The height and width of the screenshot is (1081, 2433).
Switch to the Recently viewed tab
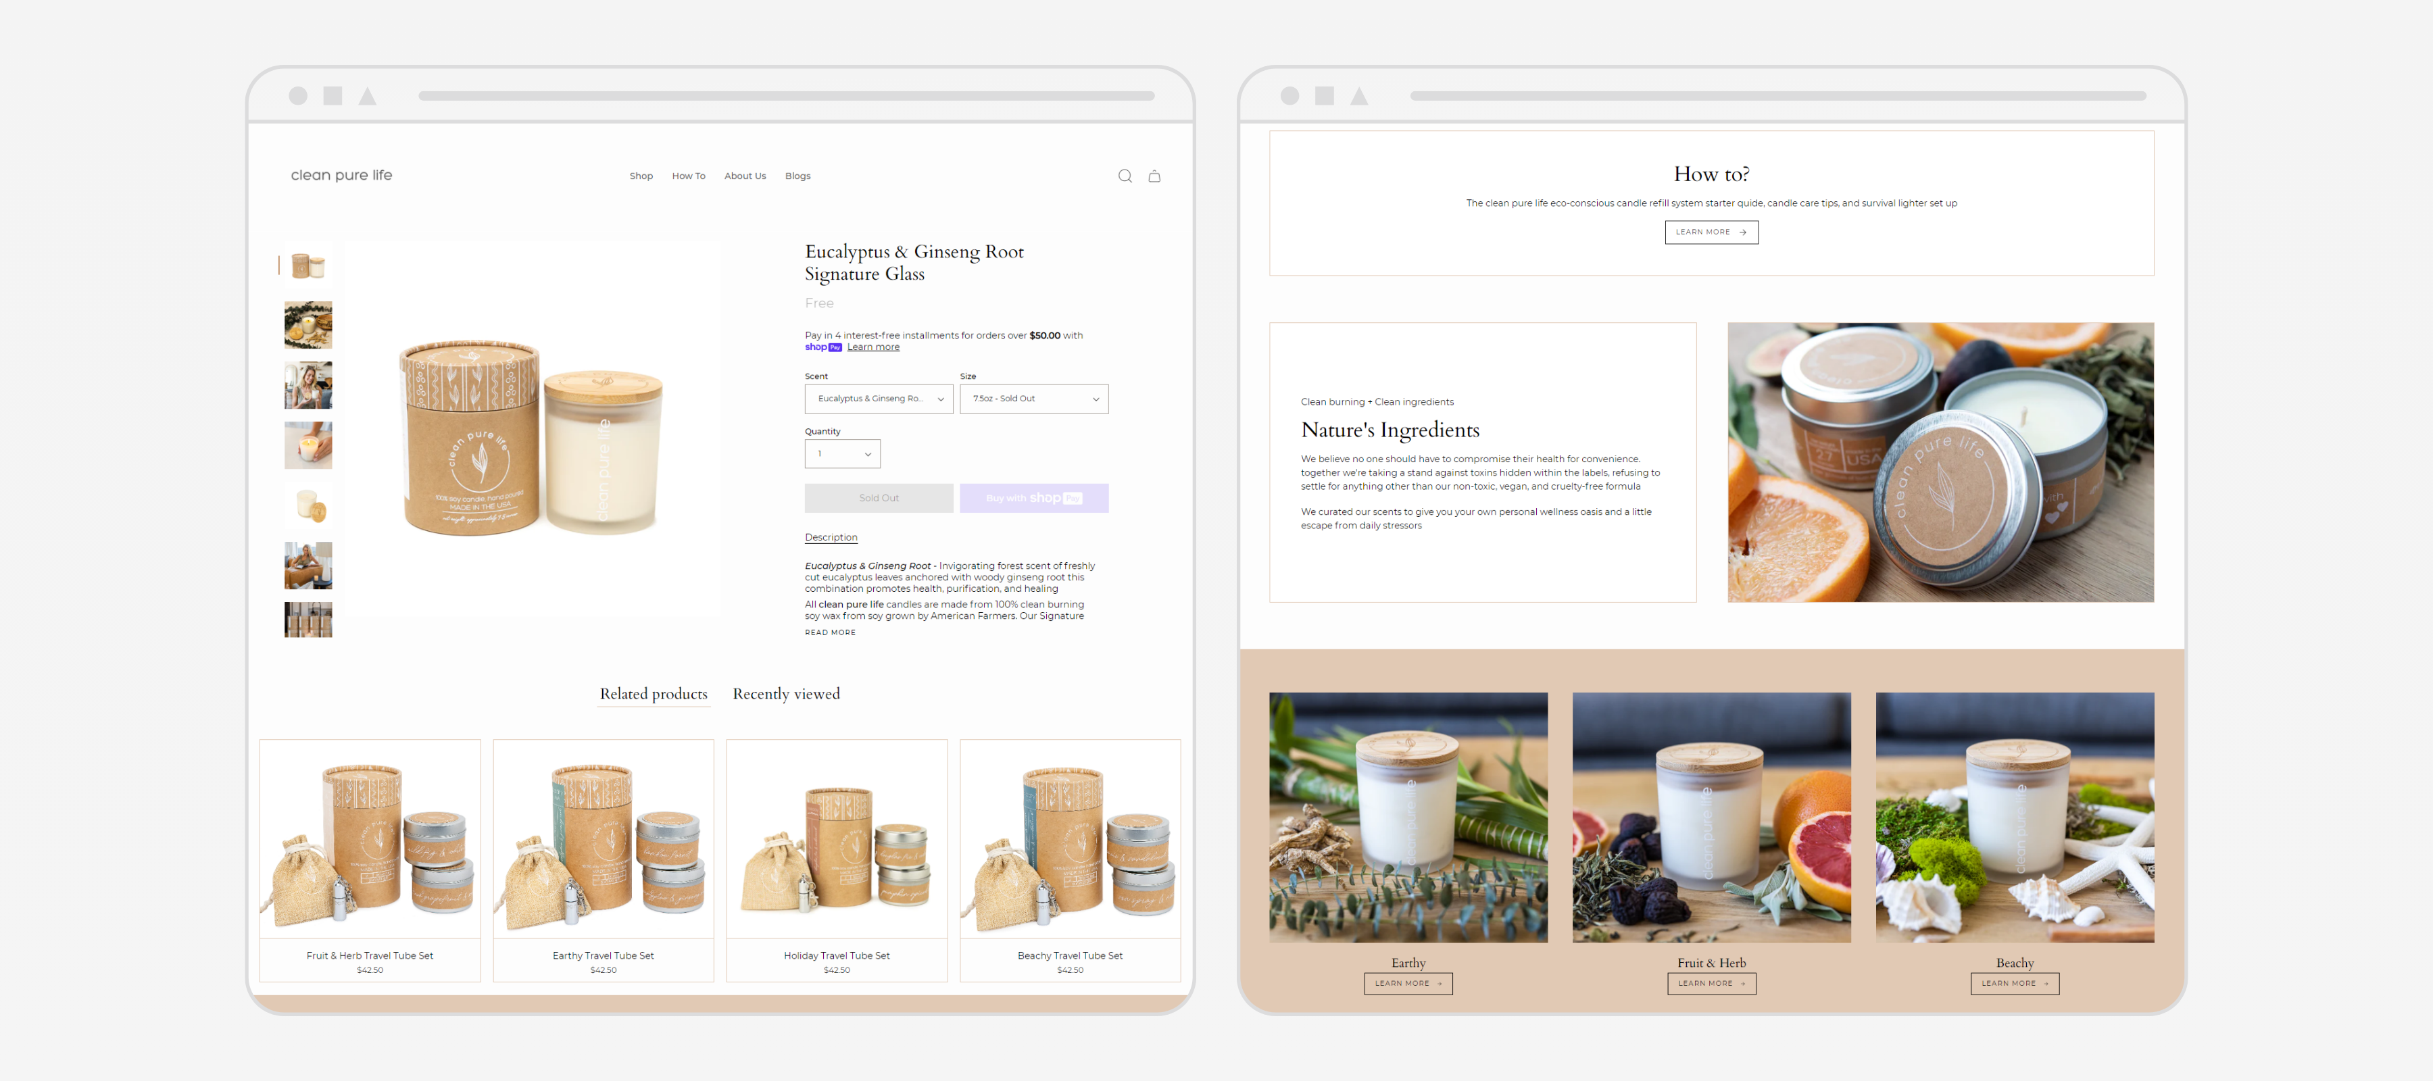click(786, 694)
